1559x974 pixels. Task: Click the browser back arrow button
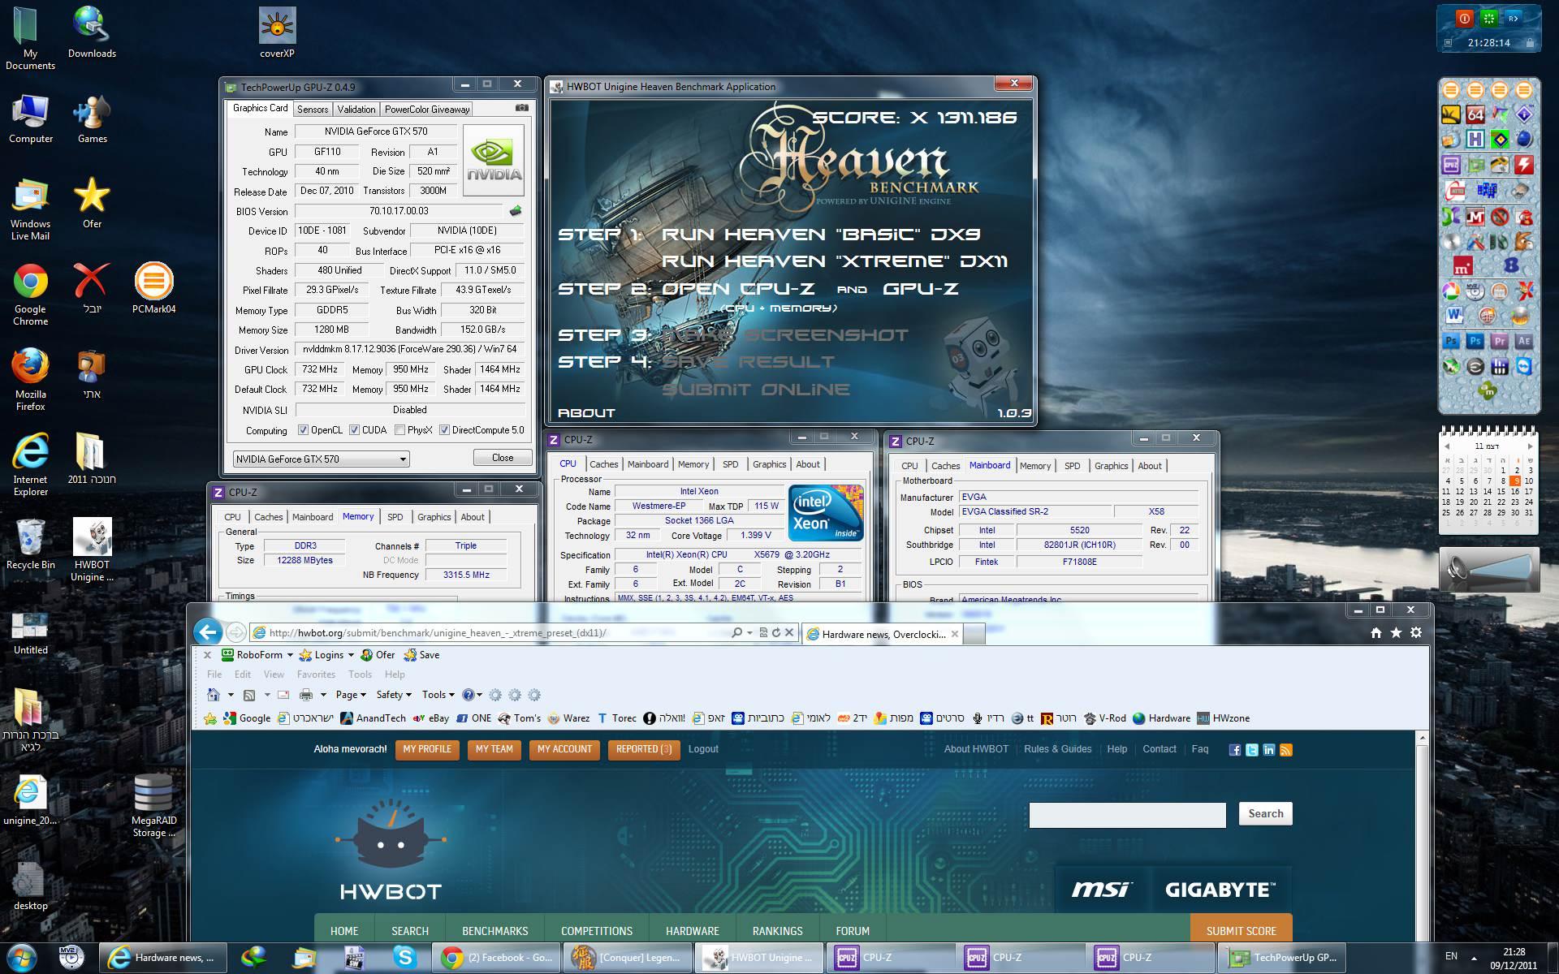click(x=209, y=632)
